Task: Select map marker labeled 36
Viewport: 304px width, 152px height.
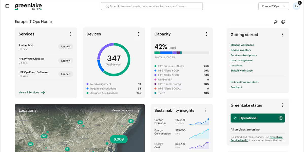Action: point(131,121)
